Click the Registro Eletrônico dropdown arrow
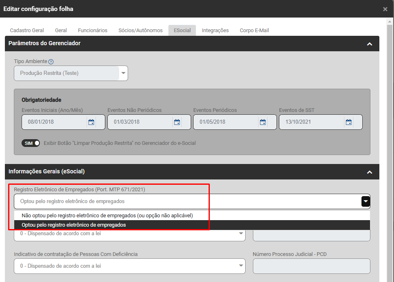 (x=366, y=201)
